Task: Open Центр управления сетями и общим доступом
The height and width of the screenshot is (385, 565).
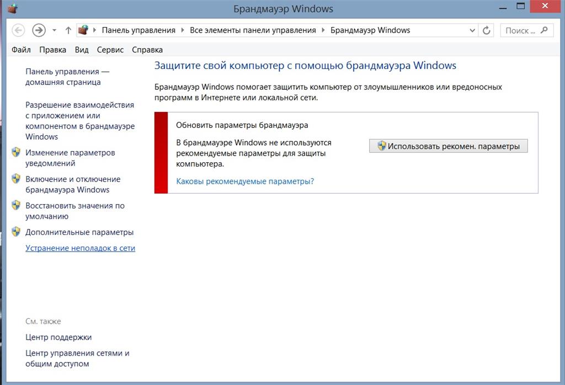Action: pyautogui.click(x=77, y=359)
